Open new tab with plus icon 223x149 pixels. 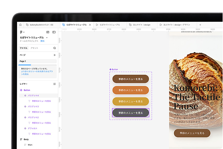point(200,25)
